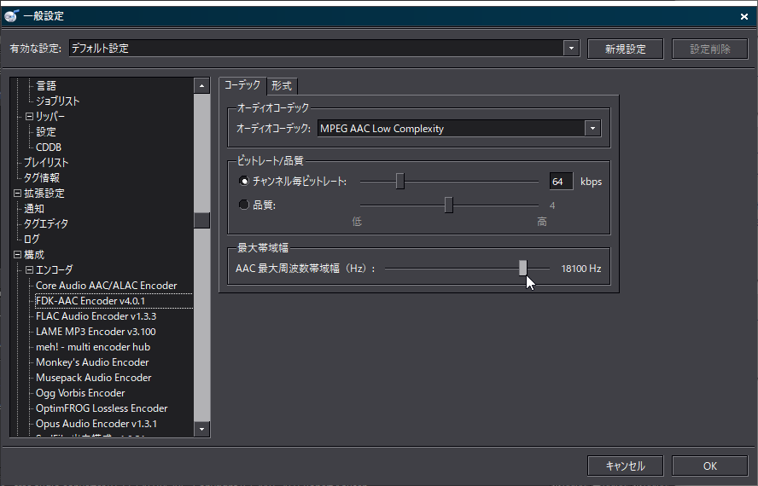Viewport: 758px width, 486px height.
Task: Collapse the リッパー tree node
Action: [30, 117]
